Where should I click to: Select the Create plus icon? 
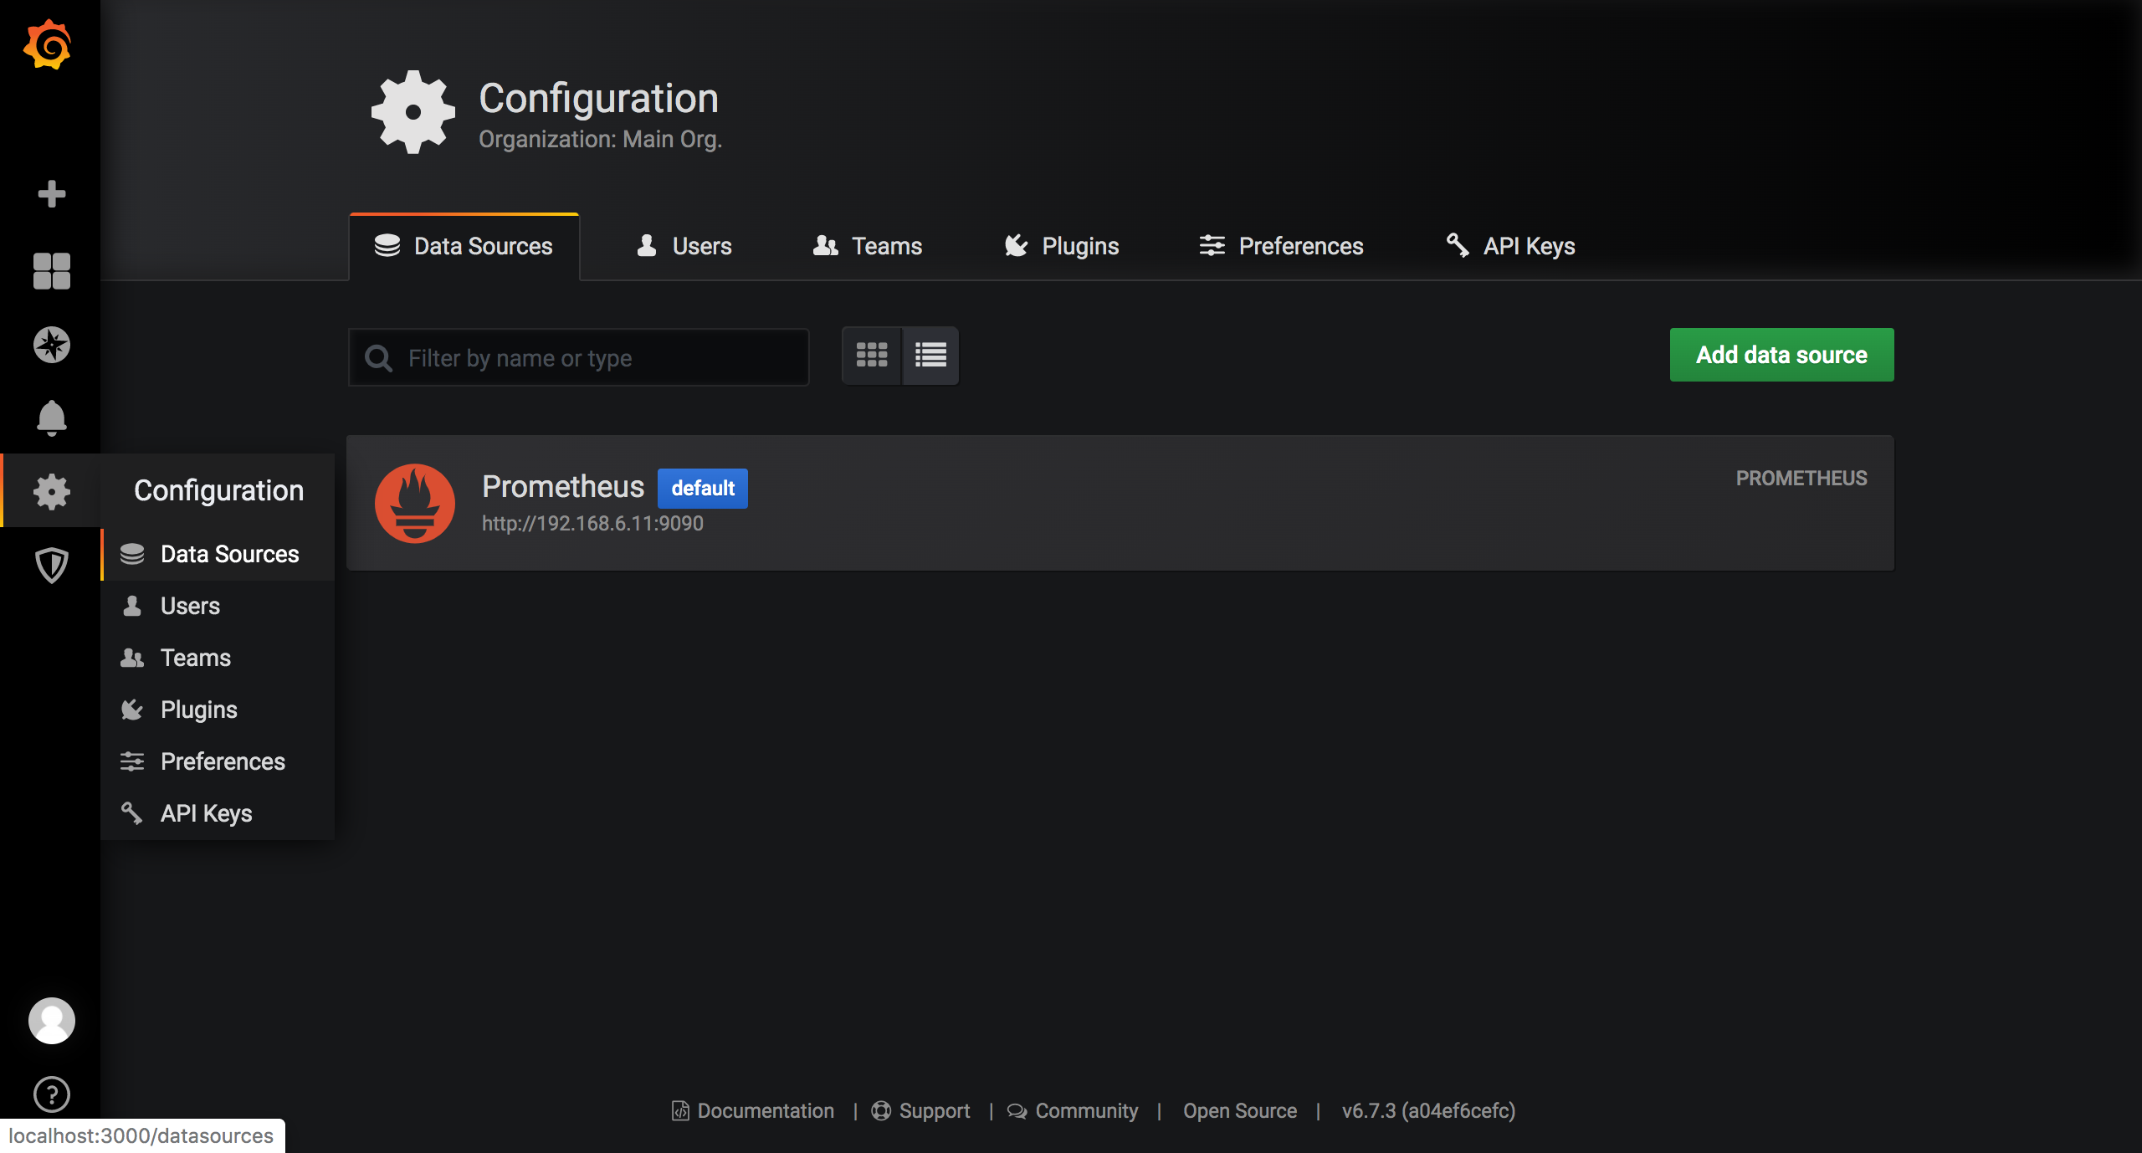coord(51,194)
